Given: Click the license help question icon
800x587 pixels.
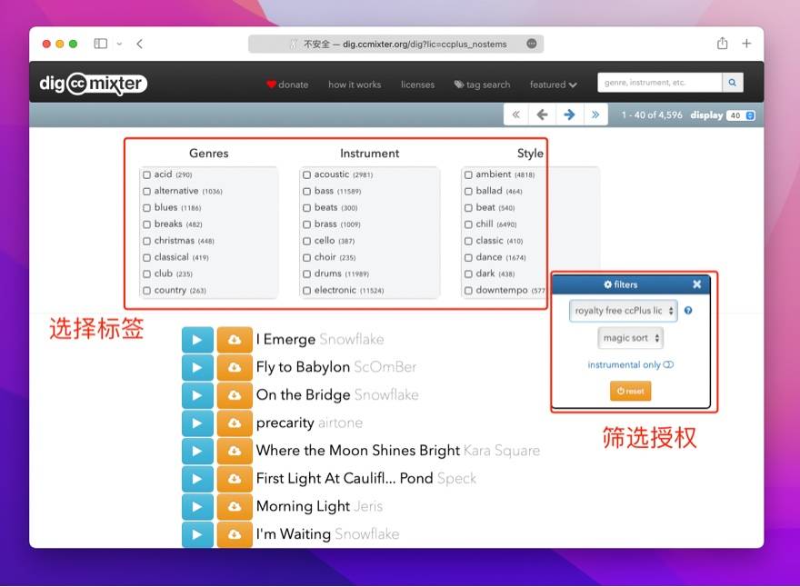Looking at the screenshot, I should pyautogui.click(x=688, y=311).
